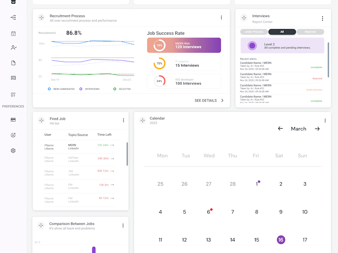This screenshot has height=253, width=338.
Task: Open the Interviews card three-dot menu
Action: (322, 19)
